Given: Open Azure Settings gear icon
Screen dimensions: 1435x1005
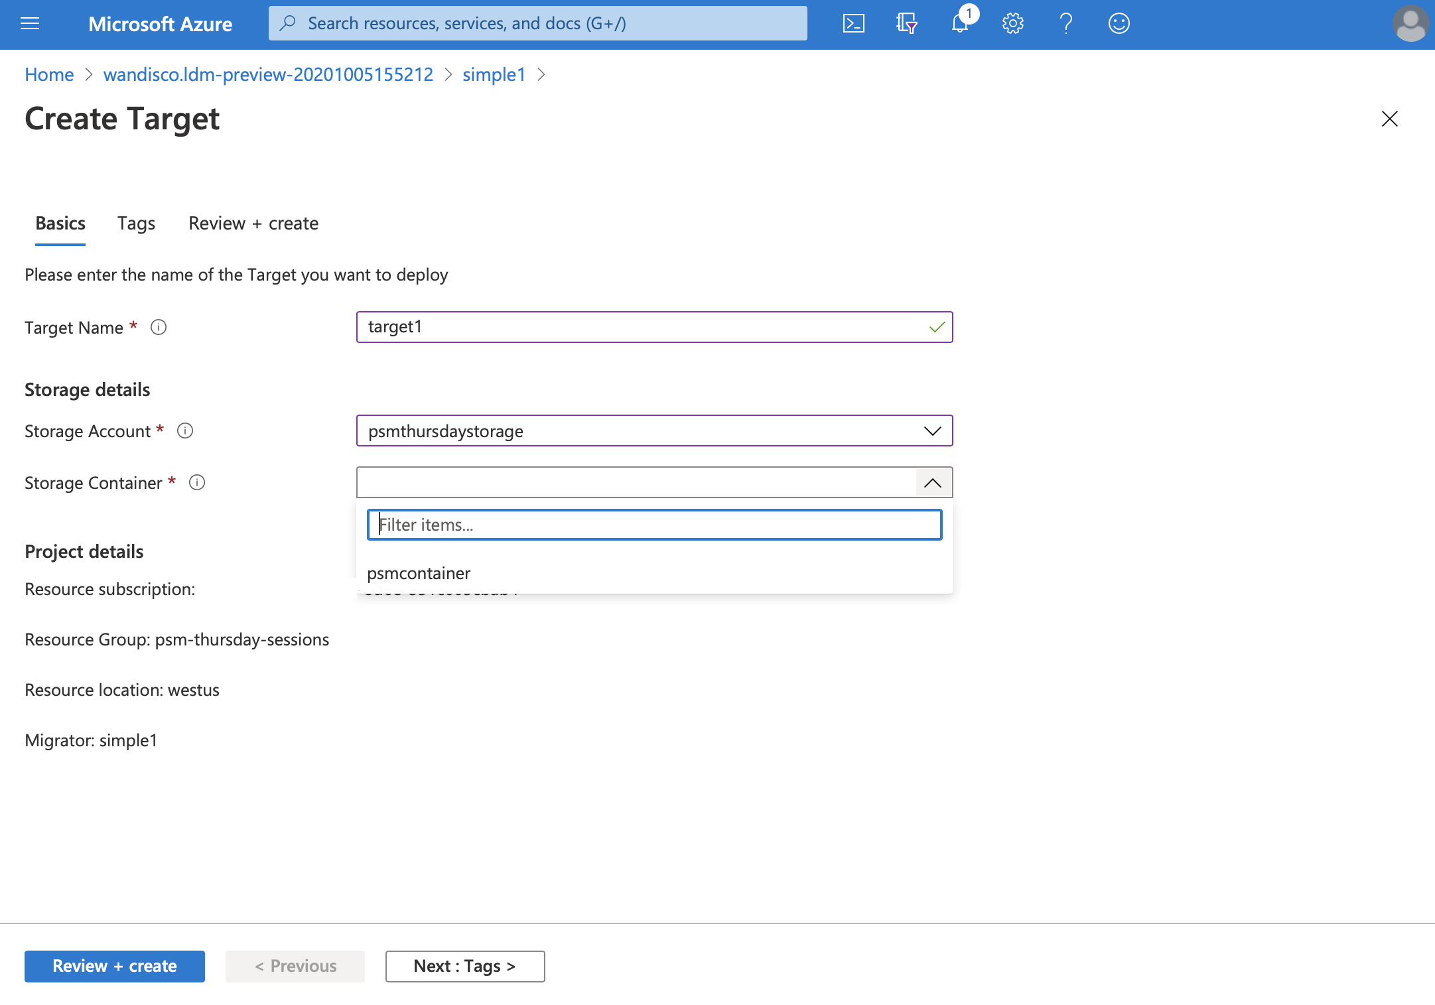Looking at the screenshot, I should 1013,24.
